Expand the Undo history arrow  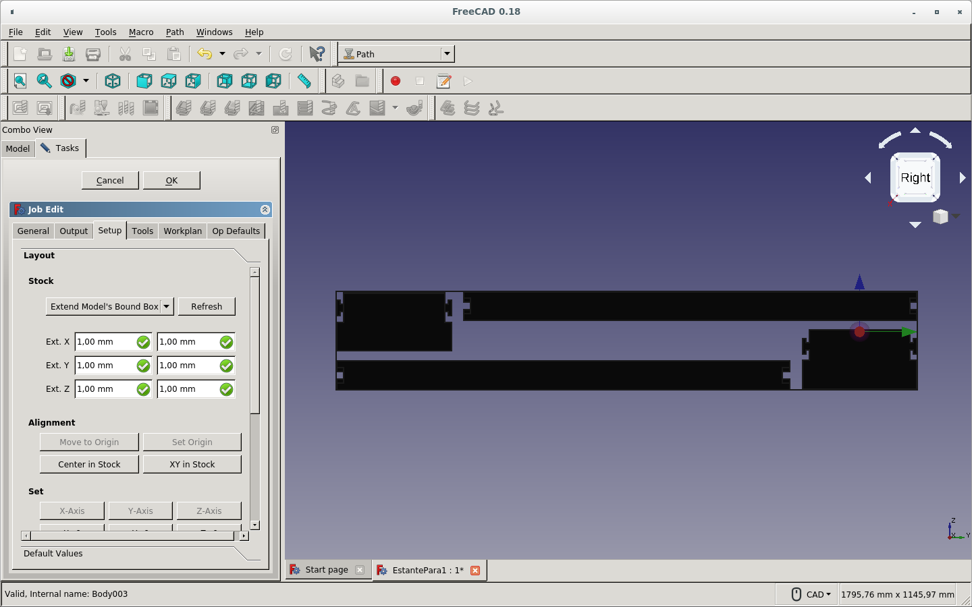pyautogui.click(x=222, y=54)
